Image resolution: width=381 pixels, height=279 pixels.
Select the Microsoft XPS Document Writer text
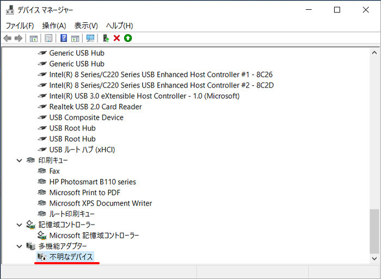click(x=101, y=203)
